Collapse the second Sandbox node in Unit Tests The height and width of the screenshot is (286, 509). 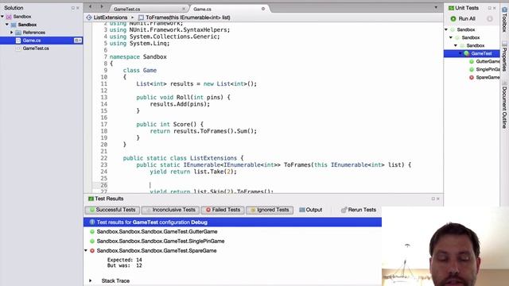tap(451, 37)
